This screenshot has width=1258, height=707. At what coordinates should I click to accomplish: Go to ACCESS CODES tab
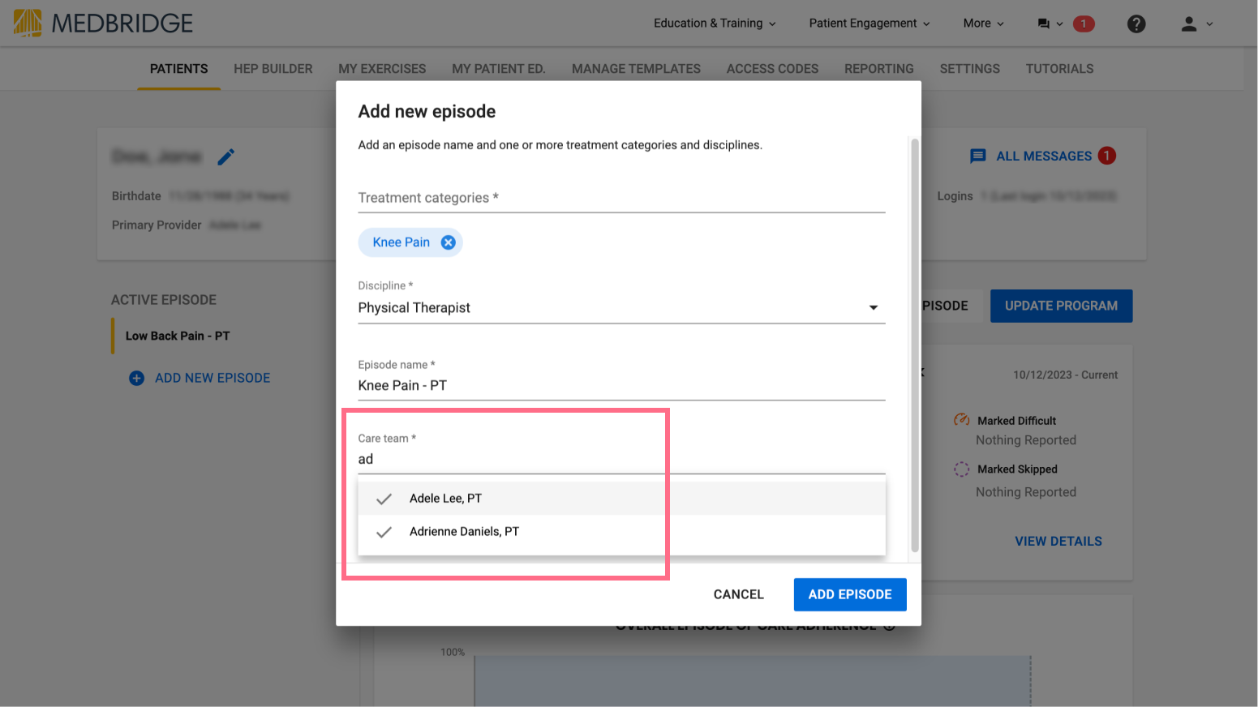coord(772,69)
